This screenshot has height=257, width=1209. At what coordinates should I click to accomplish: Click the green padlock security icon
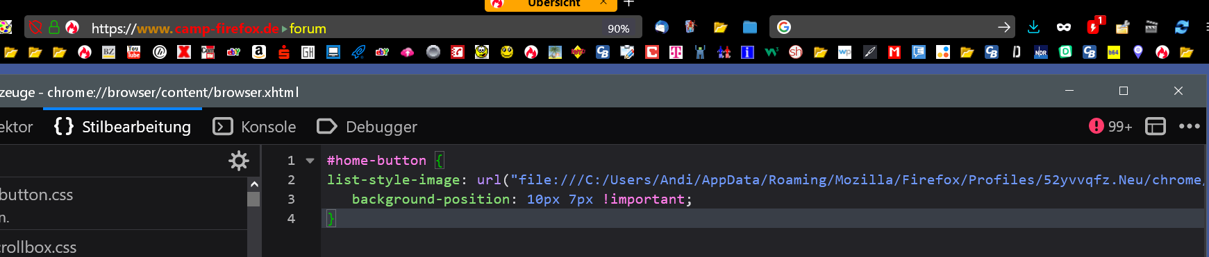(53, 28)
